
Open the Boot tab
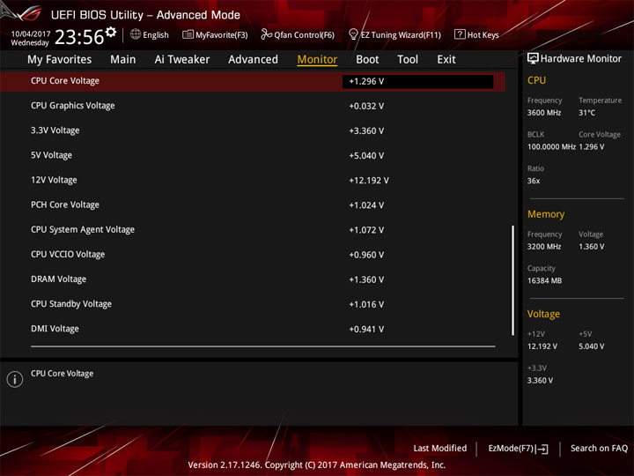point(367,60)
